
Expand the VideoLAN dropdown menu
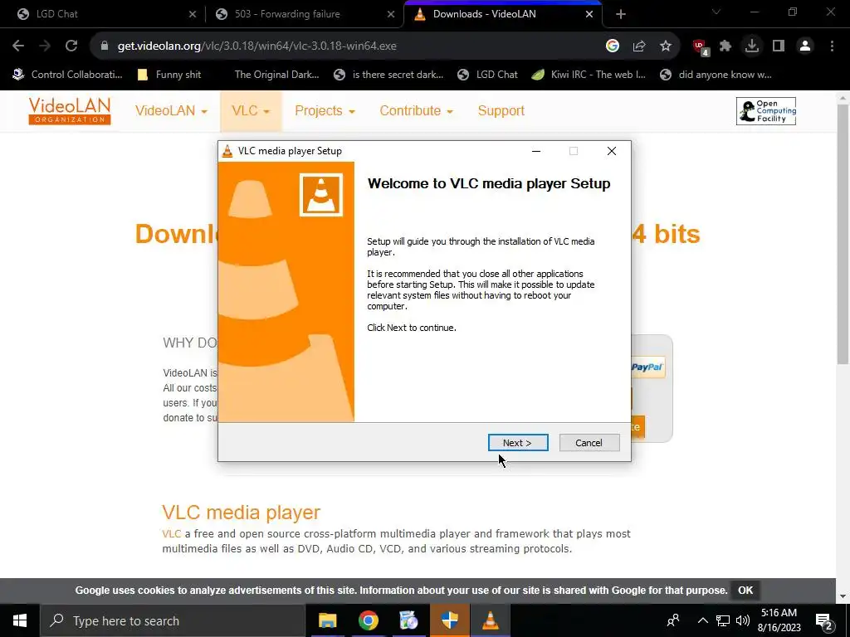pyautogui.click(x=171, y=110)
